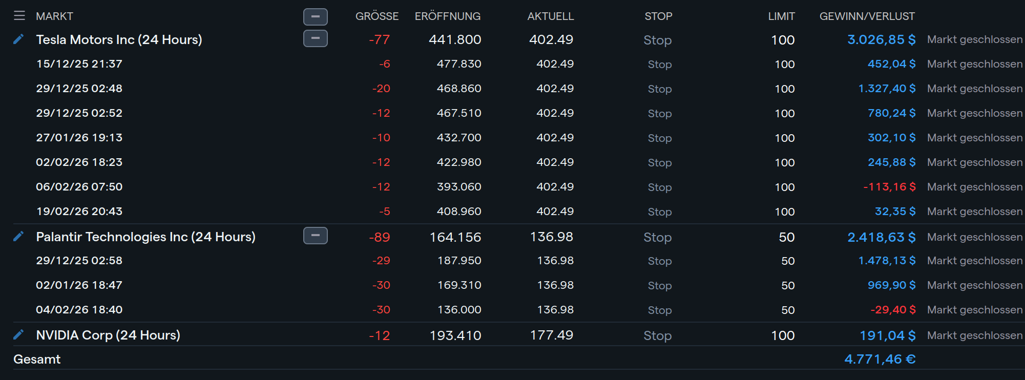This screenshot has height=380, width=1025.
Task: Edit the Limit value 100 for NVIDIA
Action: point(783,335)
